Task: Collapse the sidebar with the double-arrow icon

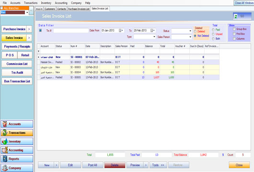Action: tap(32, 11)
